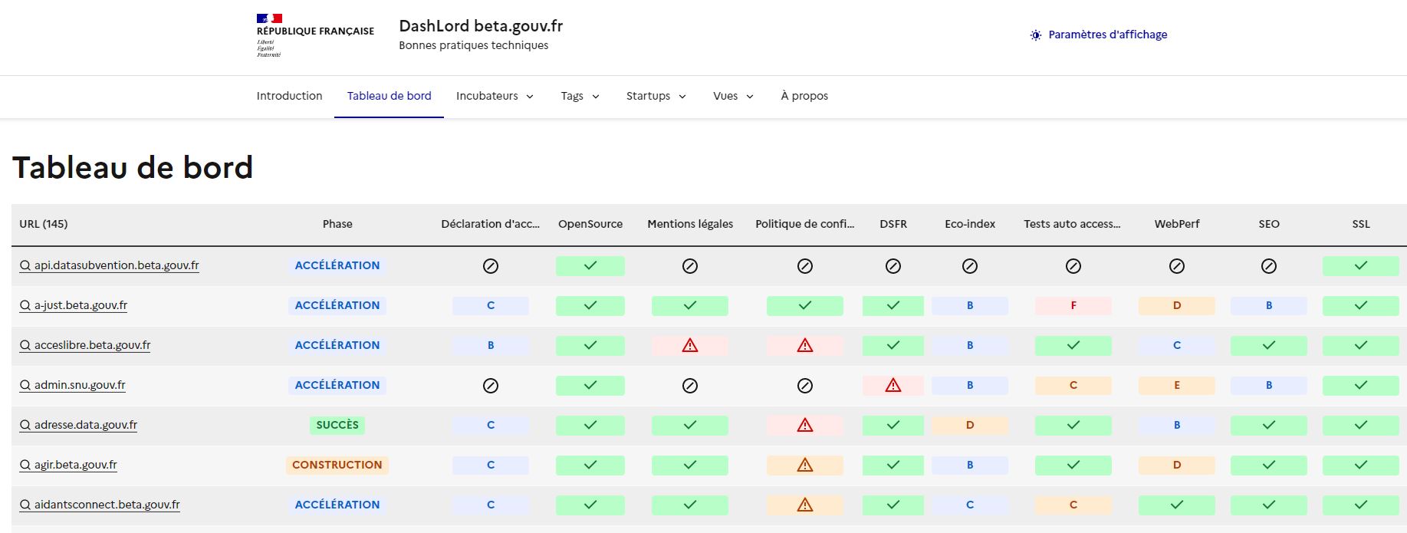Viewport: 1407px width, 533px height.
Task: Click the Politique de confidentialité warning for acceslibre
Action: [805, 346]
